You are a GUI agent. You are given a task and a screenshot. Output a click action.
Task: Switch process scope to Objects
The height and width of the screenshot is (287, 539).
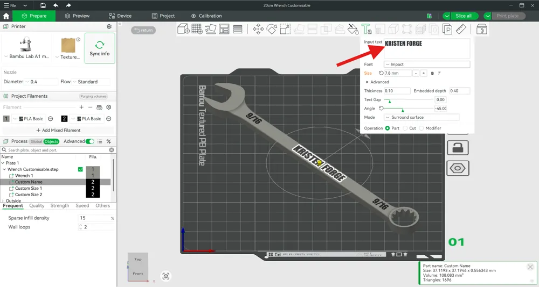51,141
